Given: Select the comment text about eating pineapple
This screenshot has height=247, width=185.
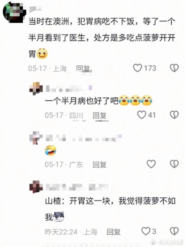Looking at the screenshot, I should click(102, 38).
